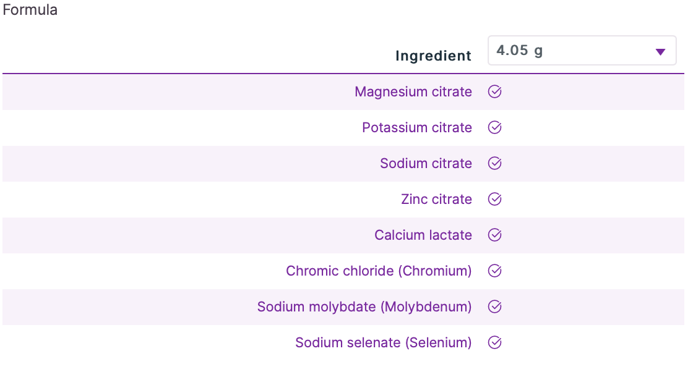
Task: Open Chromic chloride (Chromium) link
Action: coord(379,271)
